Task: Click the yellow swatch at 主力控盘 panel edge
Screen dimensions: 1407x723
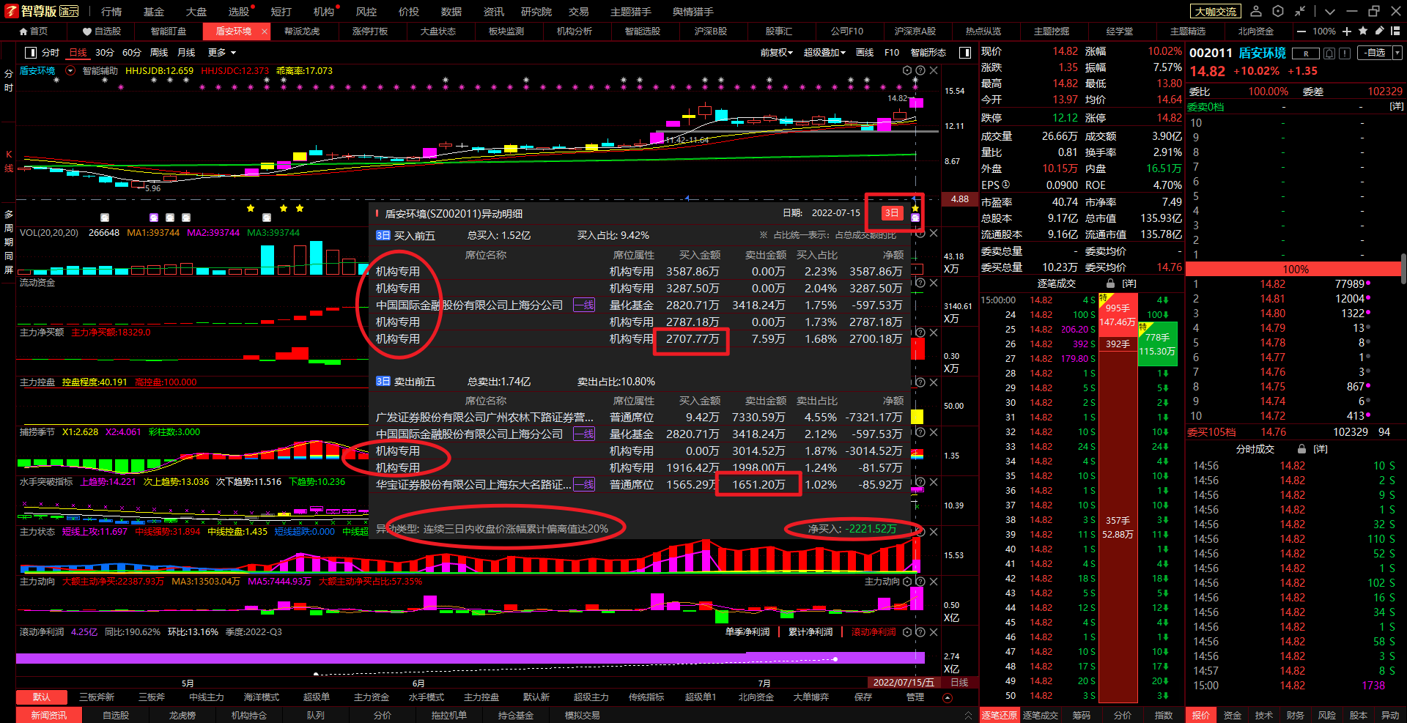Action: [x=917, y=417]
